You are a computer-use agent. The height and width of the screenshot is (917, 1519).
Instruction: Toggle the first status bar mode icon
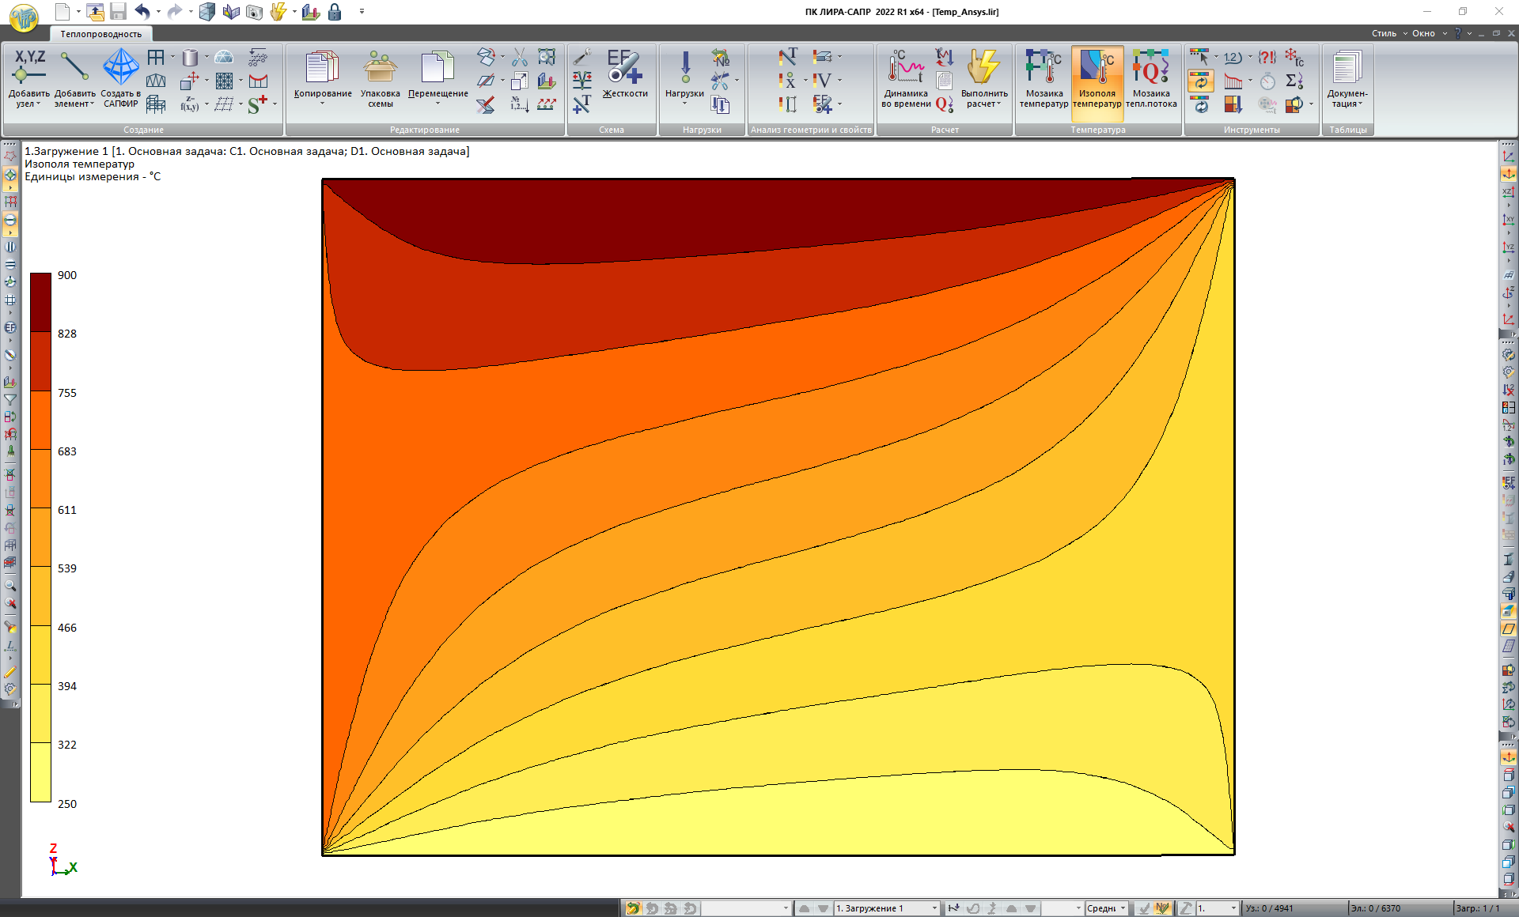[633, 908]
